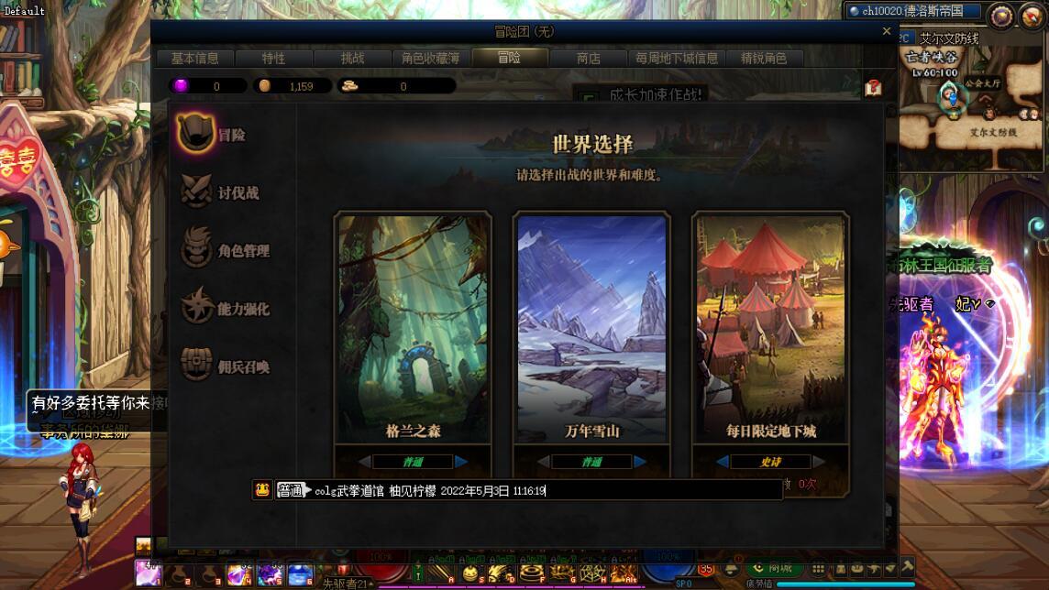Click the red question mark help icon
Screen dimensions: 1049x590
pos(873,88)
